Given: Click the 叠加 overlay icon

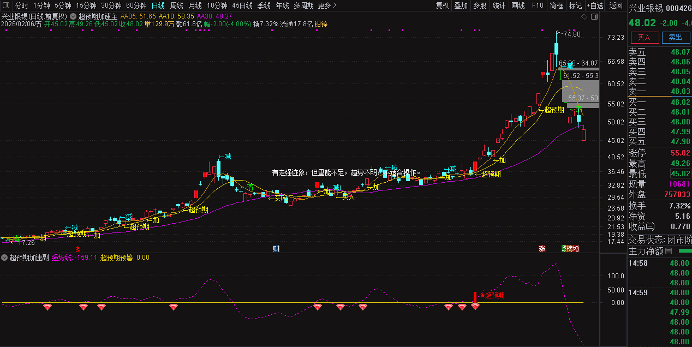Looking at the screenshot, I should 460,5.
